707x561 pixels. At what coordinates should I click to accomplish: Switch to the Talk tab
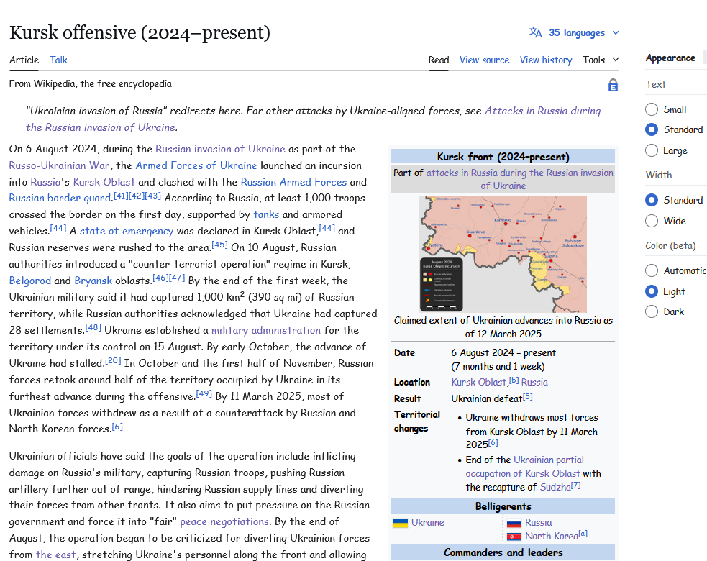(58, 60)
